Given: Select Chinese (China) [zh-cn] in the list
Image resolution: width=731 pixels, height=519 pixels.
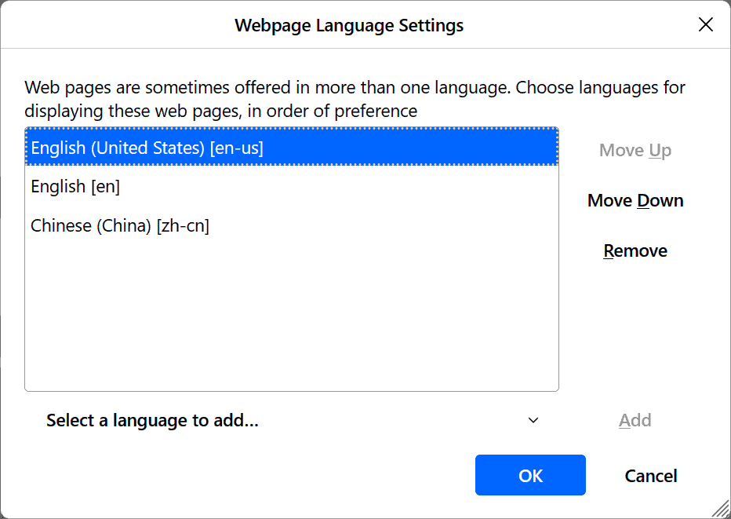Looking at the screenshot, I should click(x=120, y=226).
